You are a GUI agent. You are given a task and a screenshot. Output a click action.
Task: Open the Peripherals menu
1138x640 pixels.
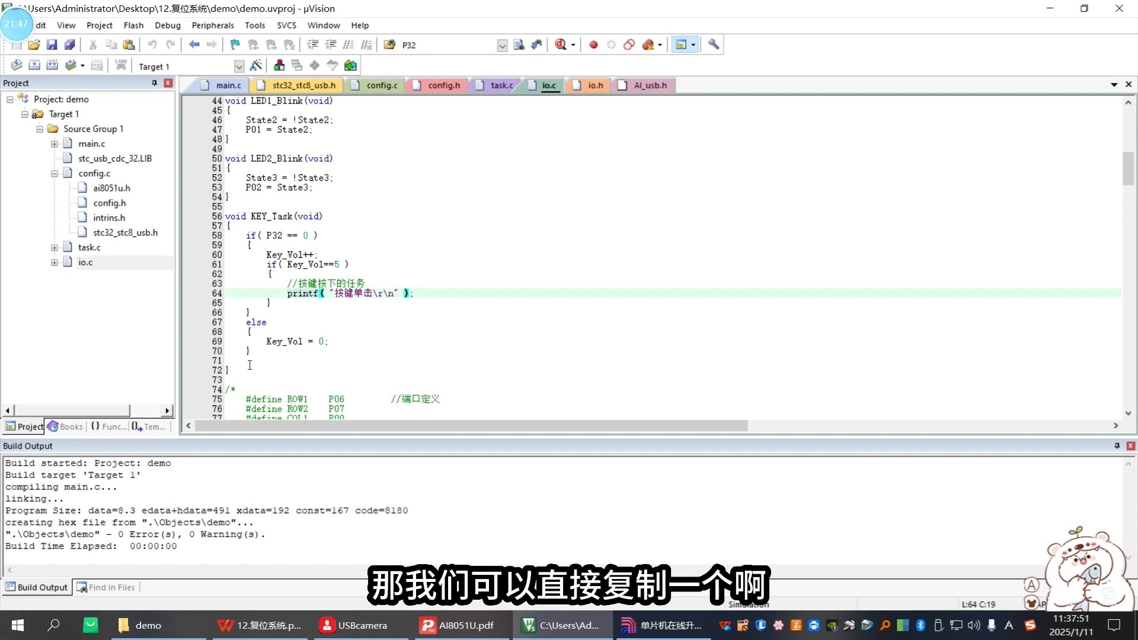tap(212, 25)
